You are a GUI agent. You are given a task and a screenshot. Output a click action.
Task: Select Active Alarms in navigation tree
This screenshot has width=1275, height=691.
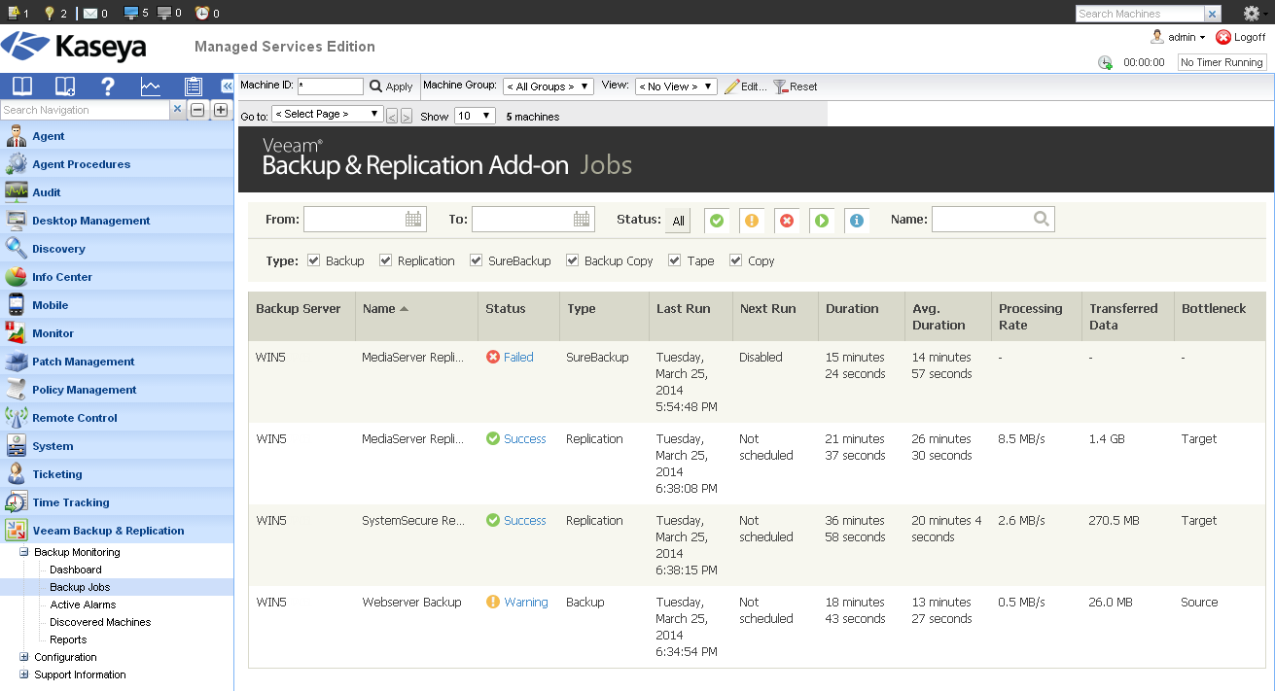point(83,605)
